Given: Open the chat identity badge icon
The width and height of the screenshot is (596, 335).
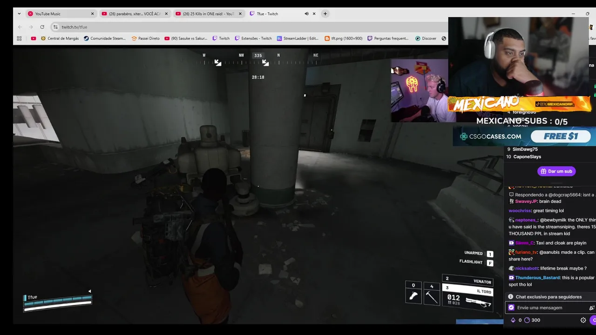Looking at the screenshot, I should coord(511,308).
